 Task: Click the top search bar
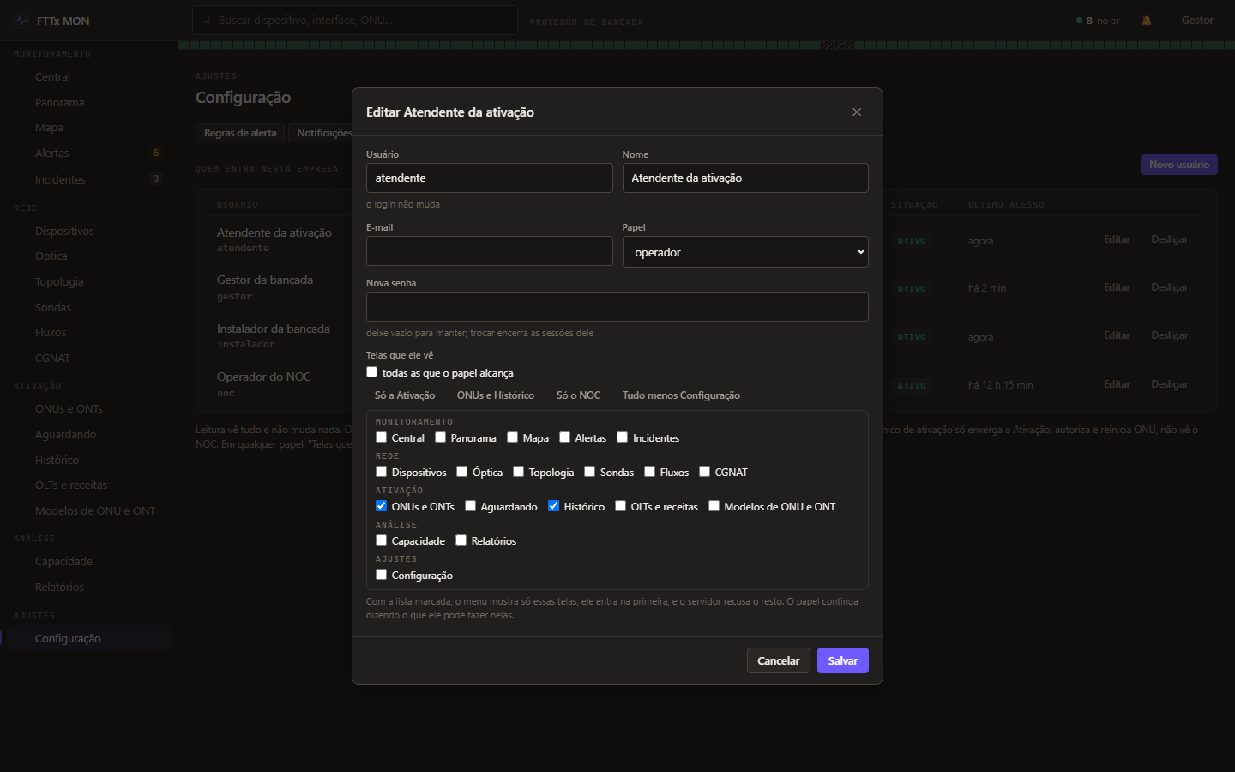(355, 20)
